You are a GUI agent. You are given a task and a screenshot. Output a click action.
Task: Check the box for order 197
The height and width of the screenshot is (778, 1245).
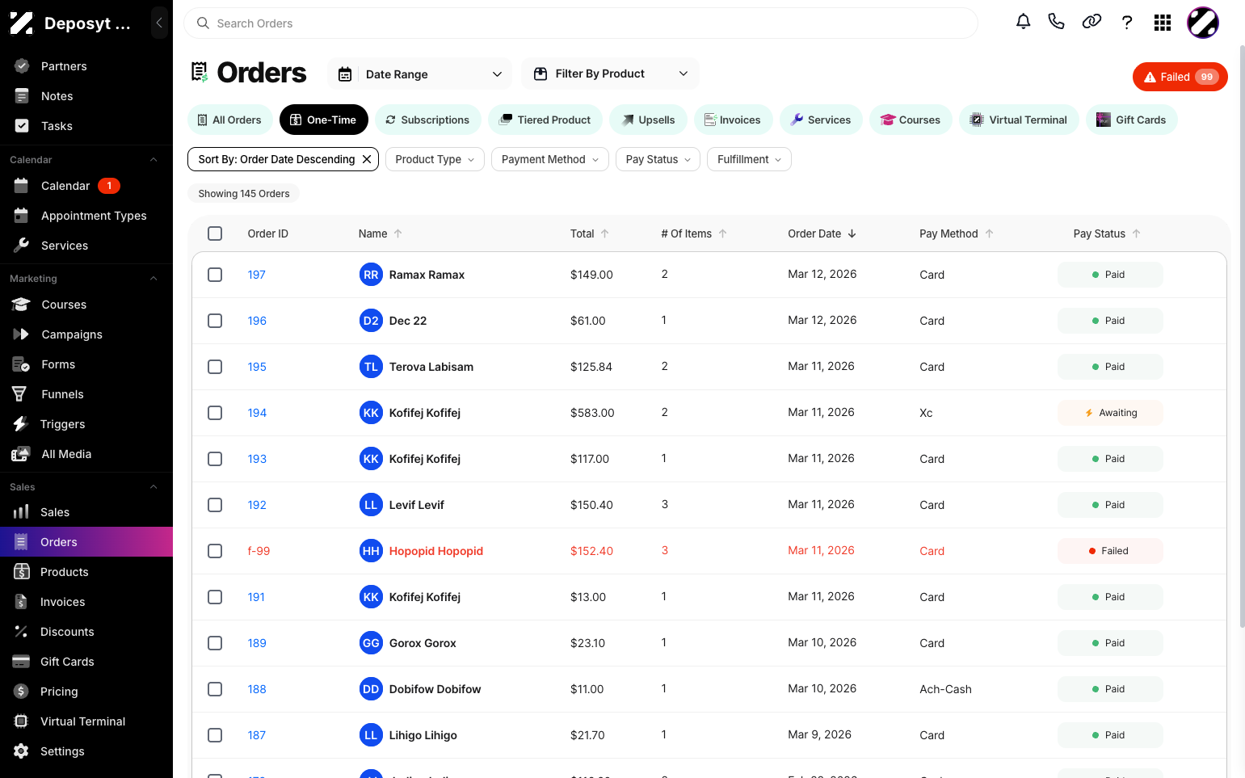point(215,275)
